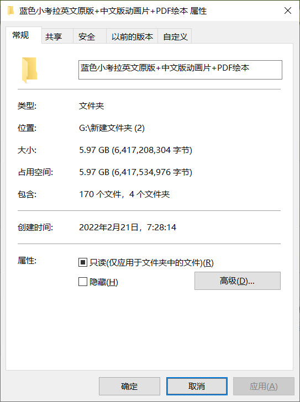Click the 应用(A) apply button
The image size is (300, 402).
click(x=264, y=386)
